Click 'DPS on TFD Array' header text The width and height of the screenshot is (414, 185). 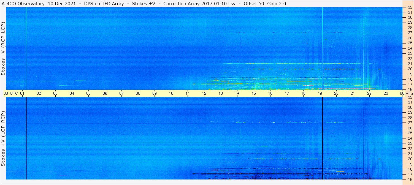(x=105, y=4)
